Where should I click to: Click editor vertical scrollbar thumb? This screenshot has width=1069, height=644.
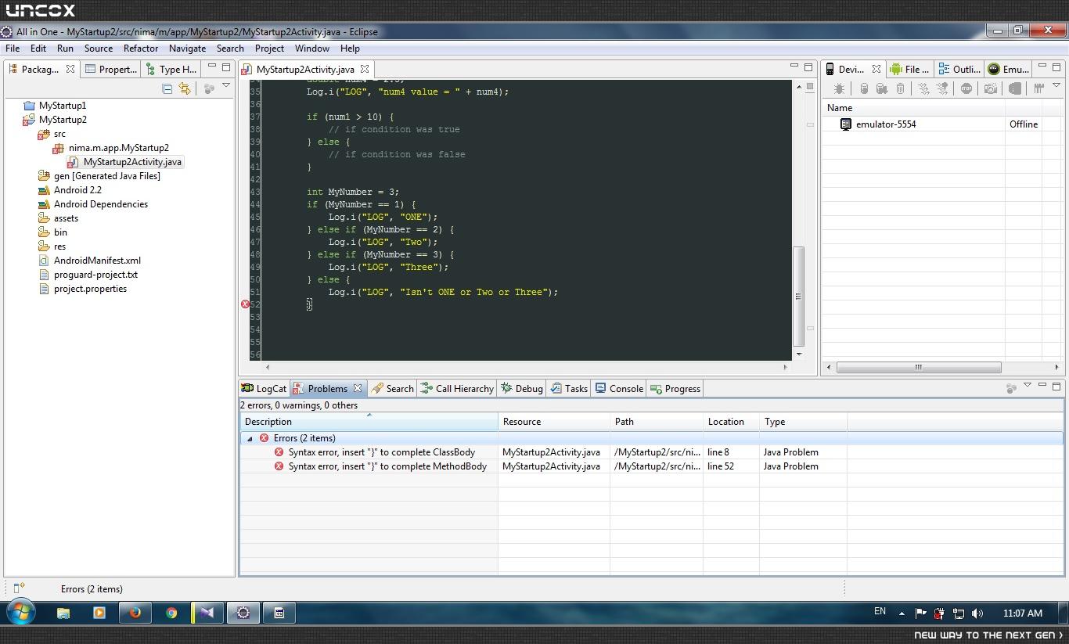(x=799, y=296)
